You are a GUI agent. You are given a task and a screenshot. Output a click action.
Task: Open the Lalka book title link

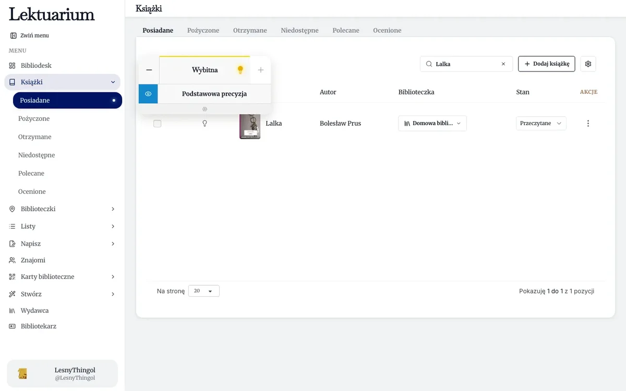[x=274, y=124]
